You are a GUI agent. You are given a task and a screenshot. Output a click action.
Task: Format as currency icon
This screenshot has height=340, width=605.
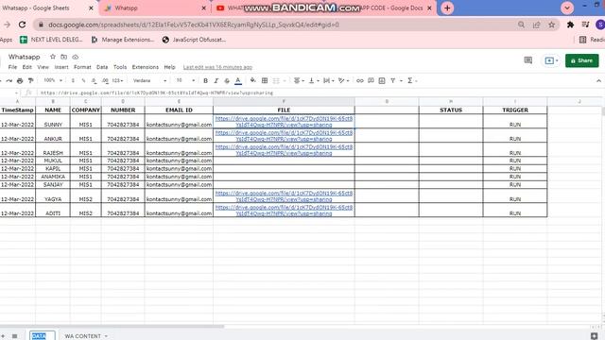tap(73, 80)
